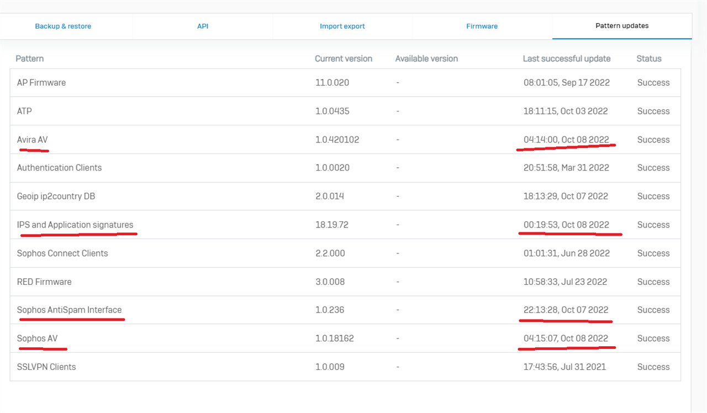
Task: Select the RED Firmware pattern name
Action: click(x=44, y=282)
